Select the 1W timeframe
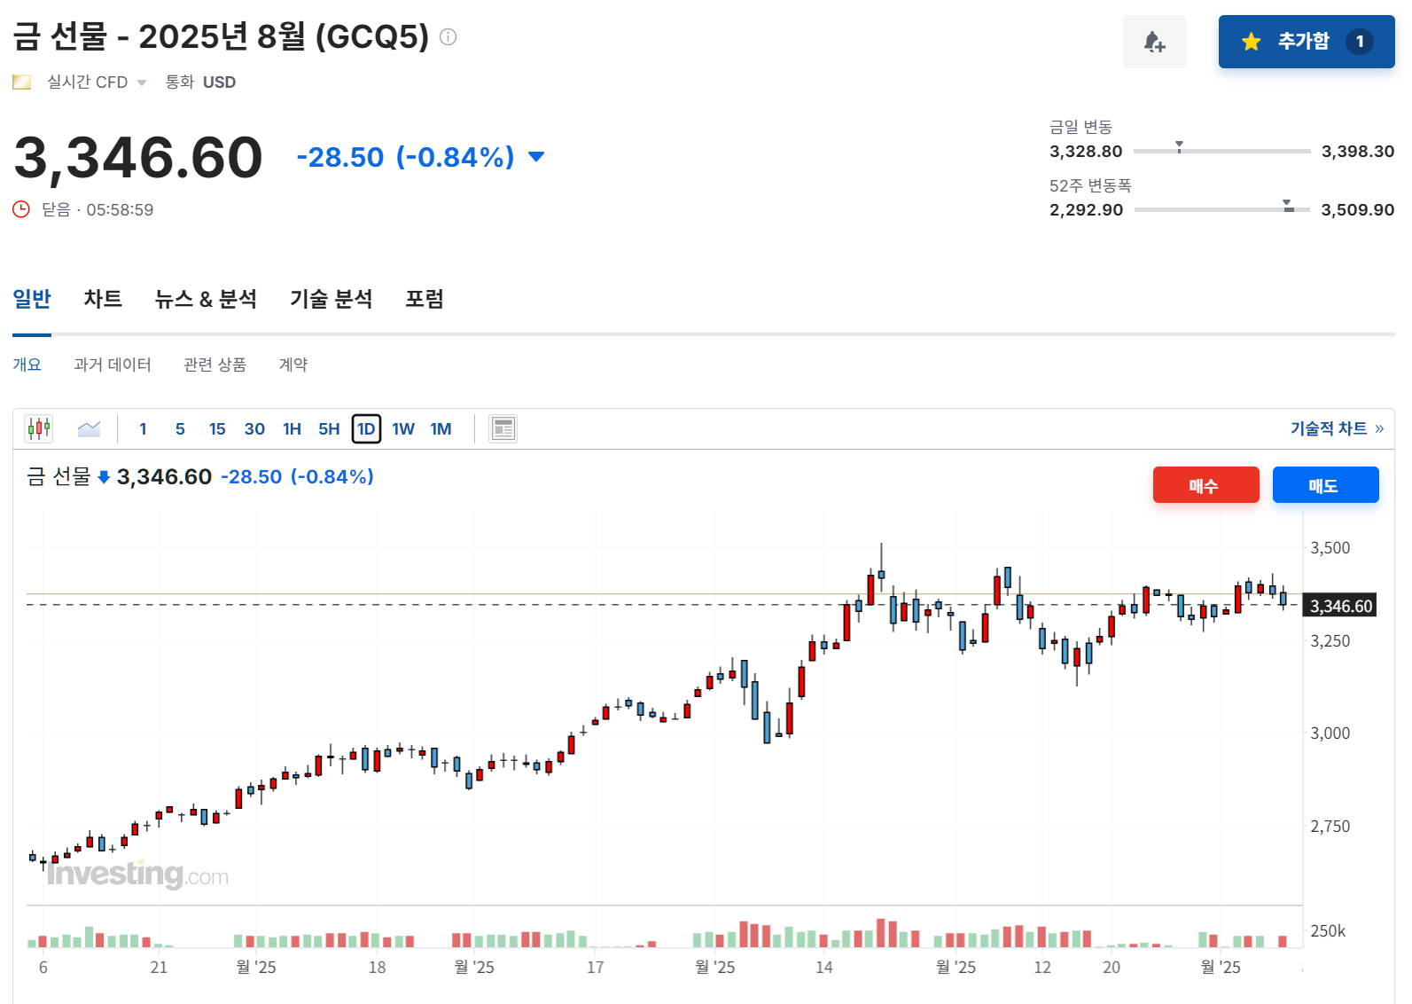Image resolution: width=1412 pixels, height=1004 pixels. tap(403, 428)
